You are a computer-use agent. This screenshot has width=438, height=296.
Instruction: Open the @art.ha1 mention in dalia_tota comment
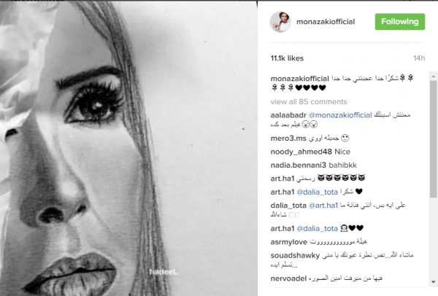point(323,206)
